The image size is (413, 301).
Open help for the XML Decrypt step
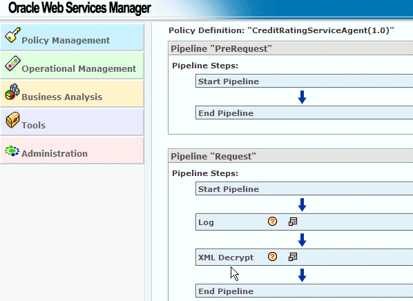point(272,257)
